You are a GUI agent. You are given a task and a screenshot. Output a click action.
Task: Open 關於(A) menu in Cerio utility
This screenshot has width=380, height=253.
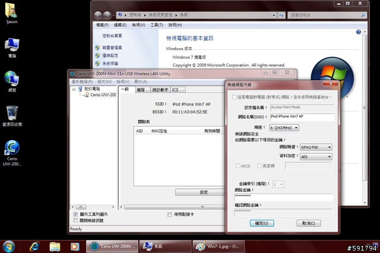coord(141,82)
